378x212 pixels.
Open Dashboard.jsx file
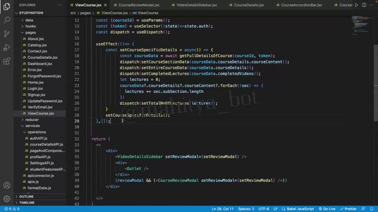click(40, 64)
